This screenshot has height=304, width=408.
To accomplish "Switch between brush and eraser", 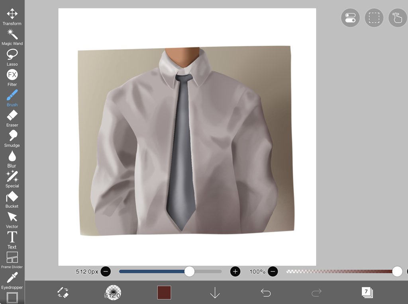I will (x=63, y=292).
